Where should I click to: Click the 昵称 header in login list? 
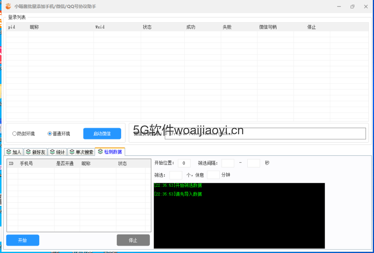point(61,27)
